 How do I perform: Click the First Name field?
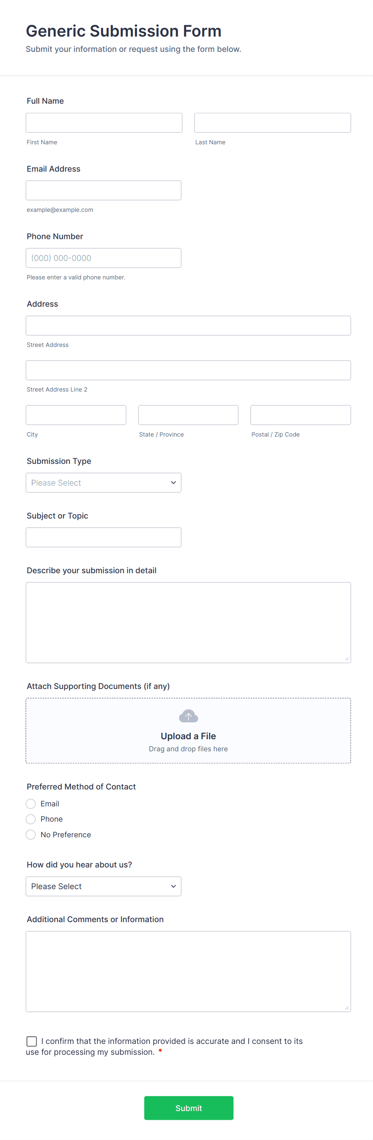click(x=104, y=123)
